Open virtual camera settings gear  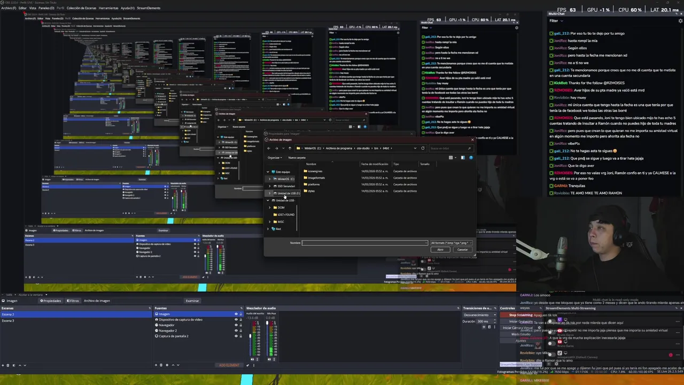(x=539, y=328)
